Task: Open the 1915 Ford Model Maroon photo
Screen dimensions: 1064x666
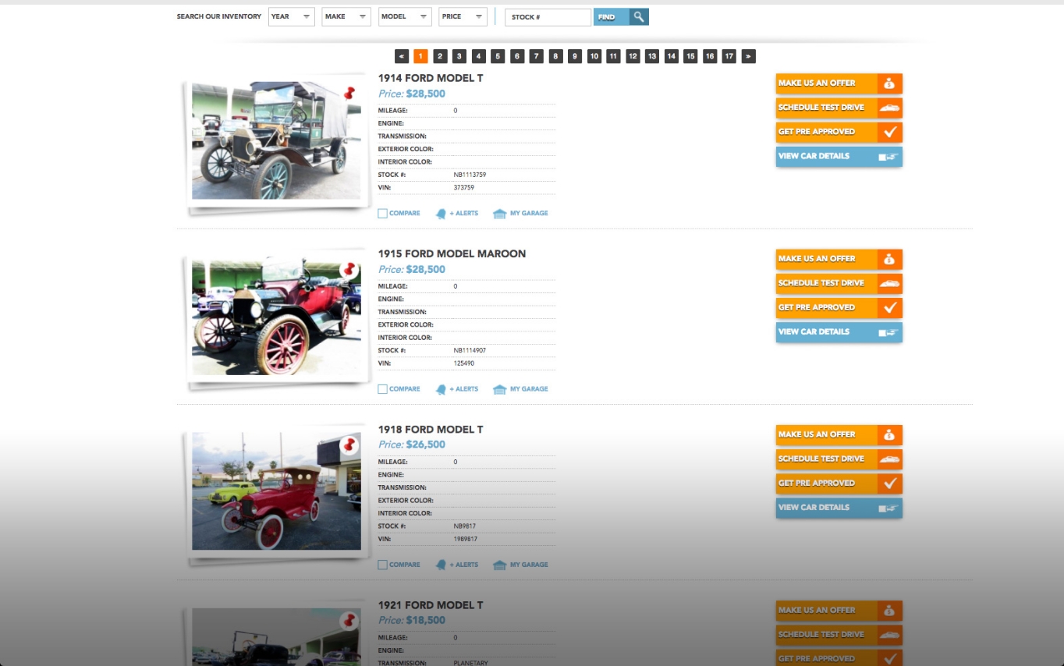Action: click(276, 316)
